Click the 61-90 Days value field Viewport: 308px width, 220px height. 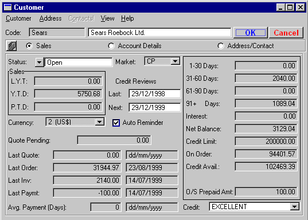266,91
